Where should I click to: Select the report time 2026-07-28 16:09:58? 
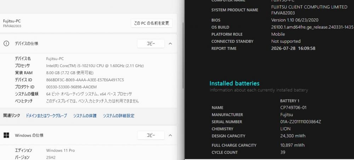(293, 48)
